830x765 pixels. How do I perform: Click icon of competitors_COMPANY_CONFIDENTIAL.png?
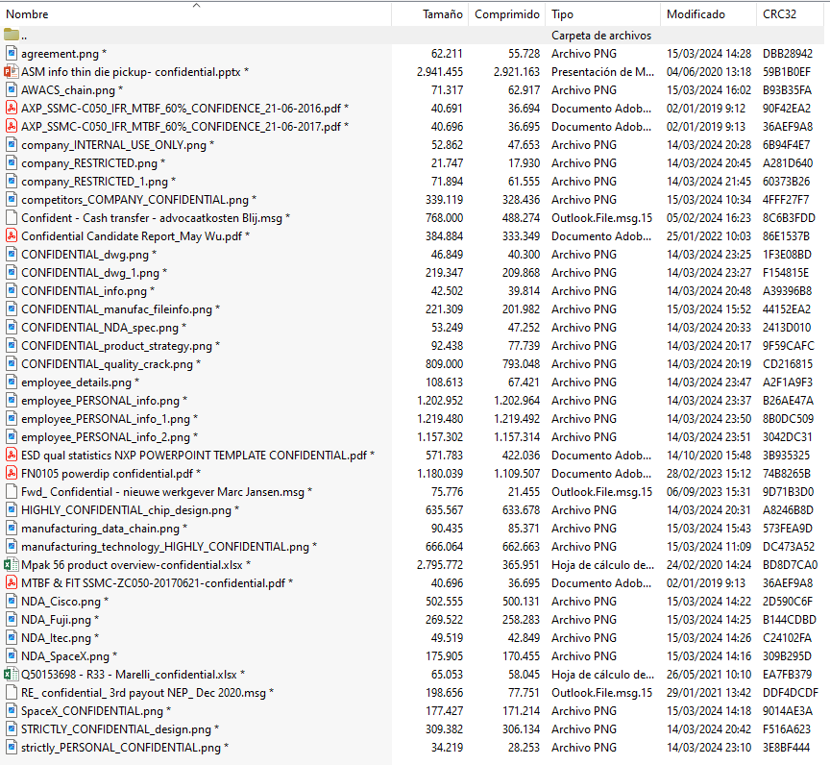point(12,200)
